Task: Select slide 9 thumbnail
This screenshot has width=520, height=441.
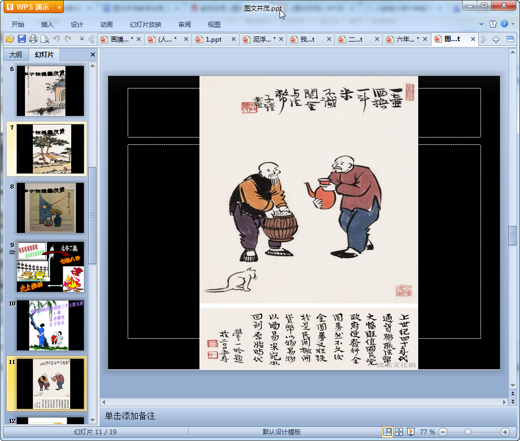Action: [x=50, y=267]
